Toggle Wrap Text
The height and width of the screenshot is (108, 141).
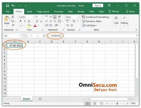59,17
